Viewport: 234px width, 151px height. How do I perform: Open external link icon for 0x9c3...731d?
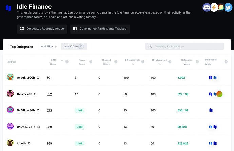(x=39, y=127)
